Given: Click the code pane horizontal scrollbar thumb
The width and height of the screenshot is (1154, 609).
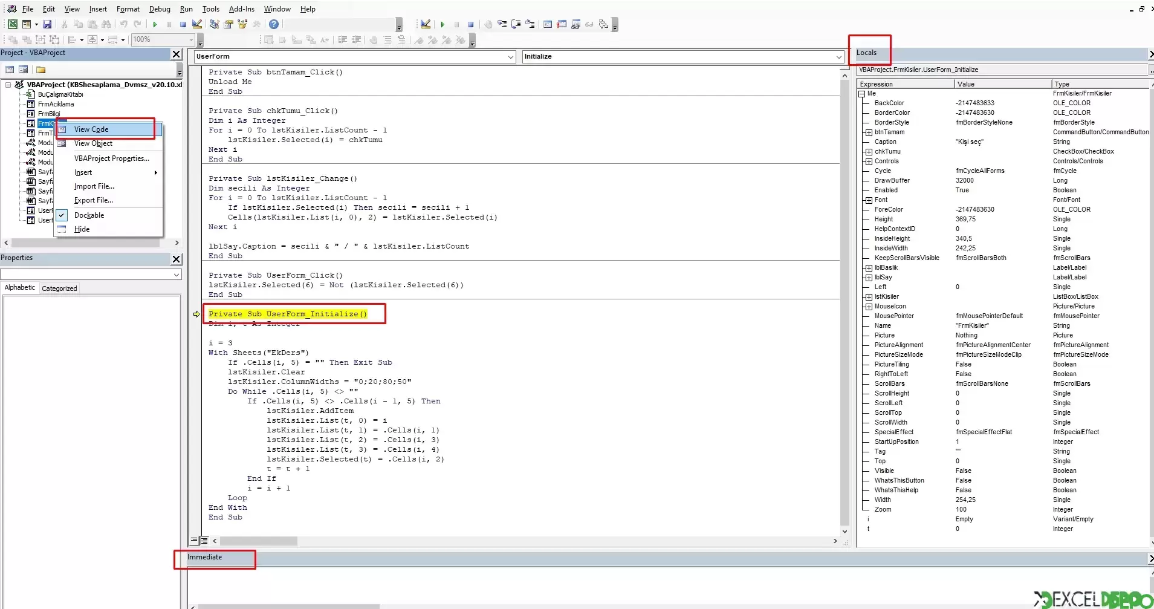Looking at the screenshot, I should tap(258, 541).
